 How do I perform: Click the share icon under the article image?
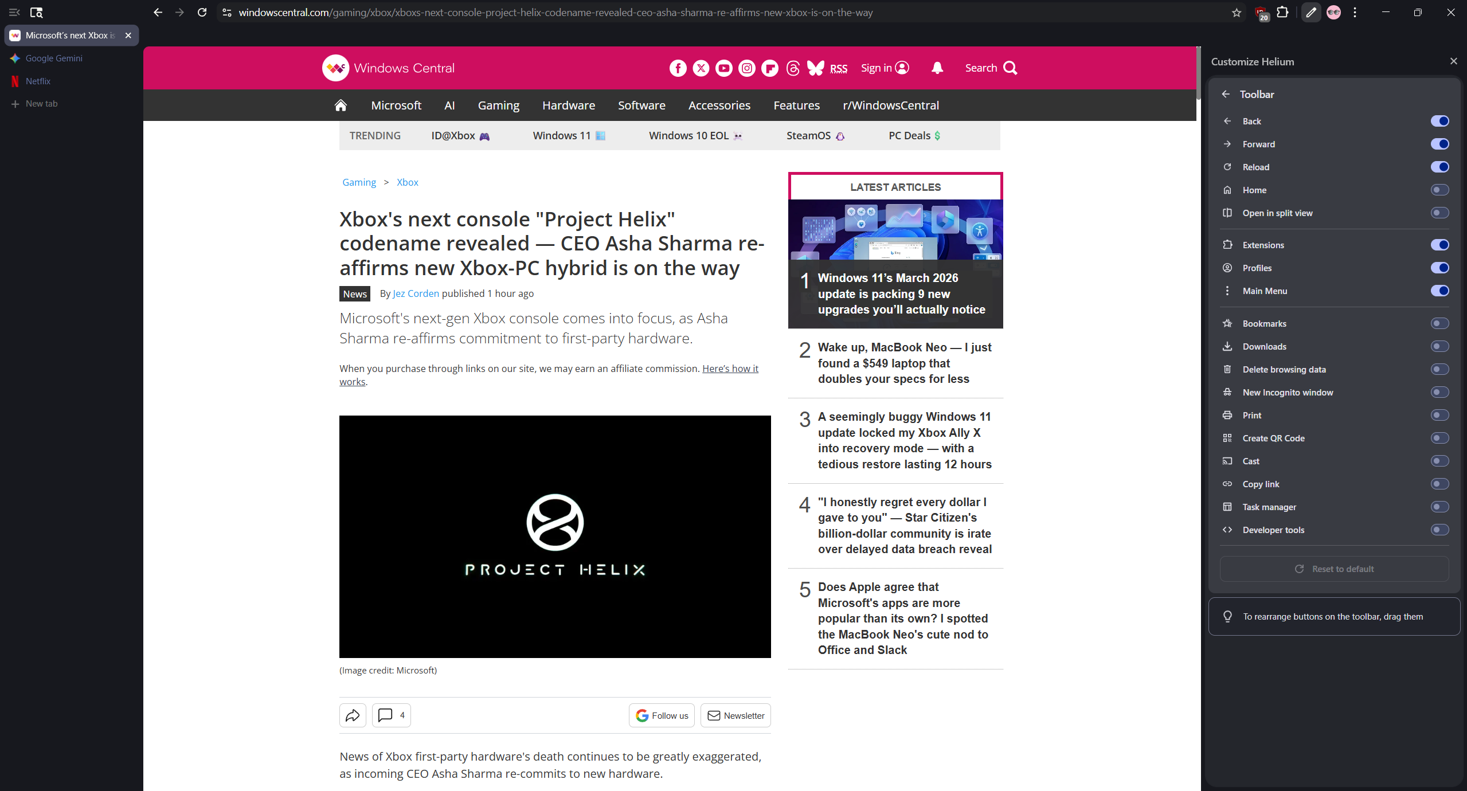(x=352, y=715)
